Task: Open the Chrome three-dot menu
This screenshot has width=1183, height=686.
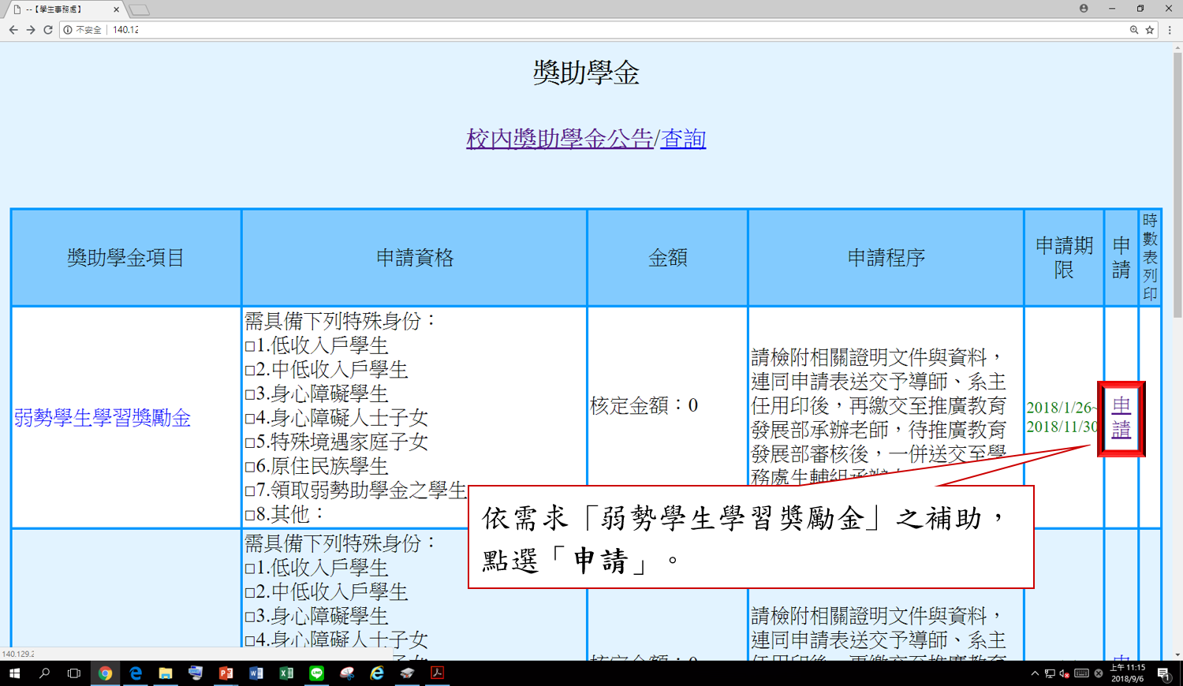Action: (x=1170, y=30)
